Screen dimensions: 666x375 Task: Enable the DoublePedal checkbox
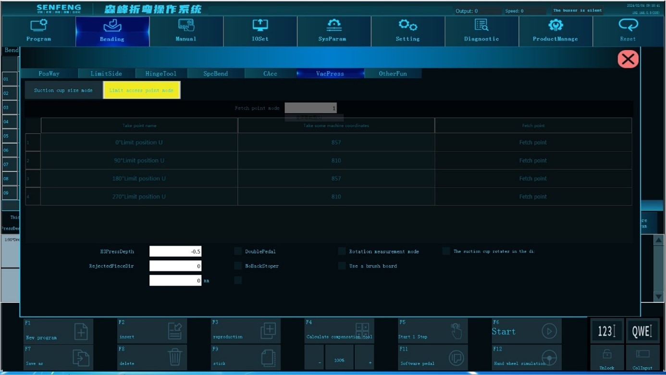click(238, 251)
